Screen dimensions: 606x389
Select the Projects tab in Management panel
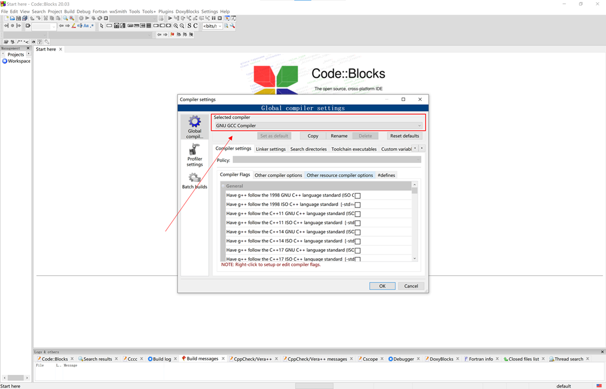point(16,55)
